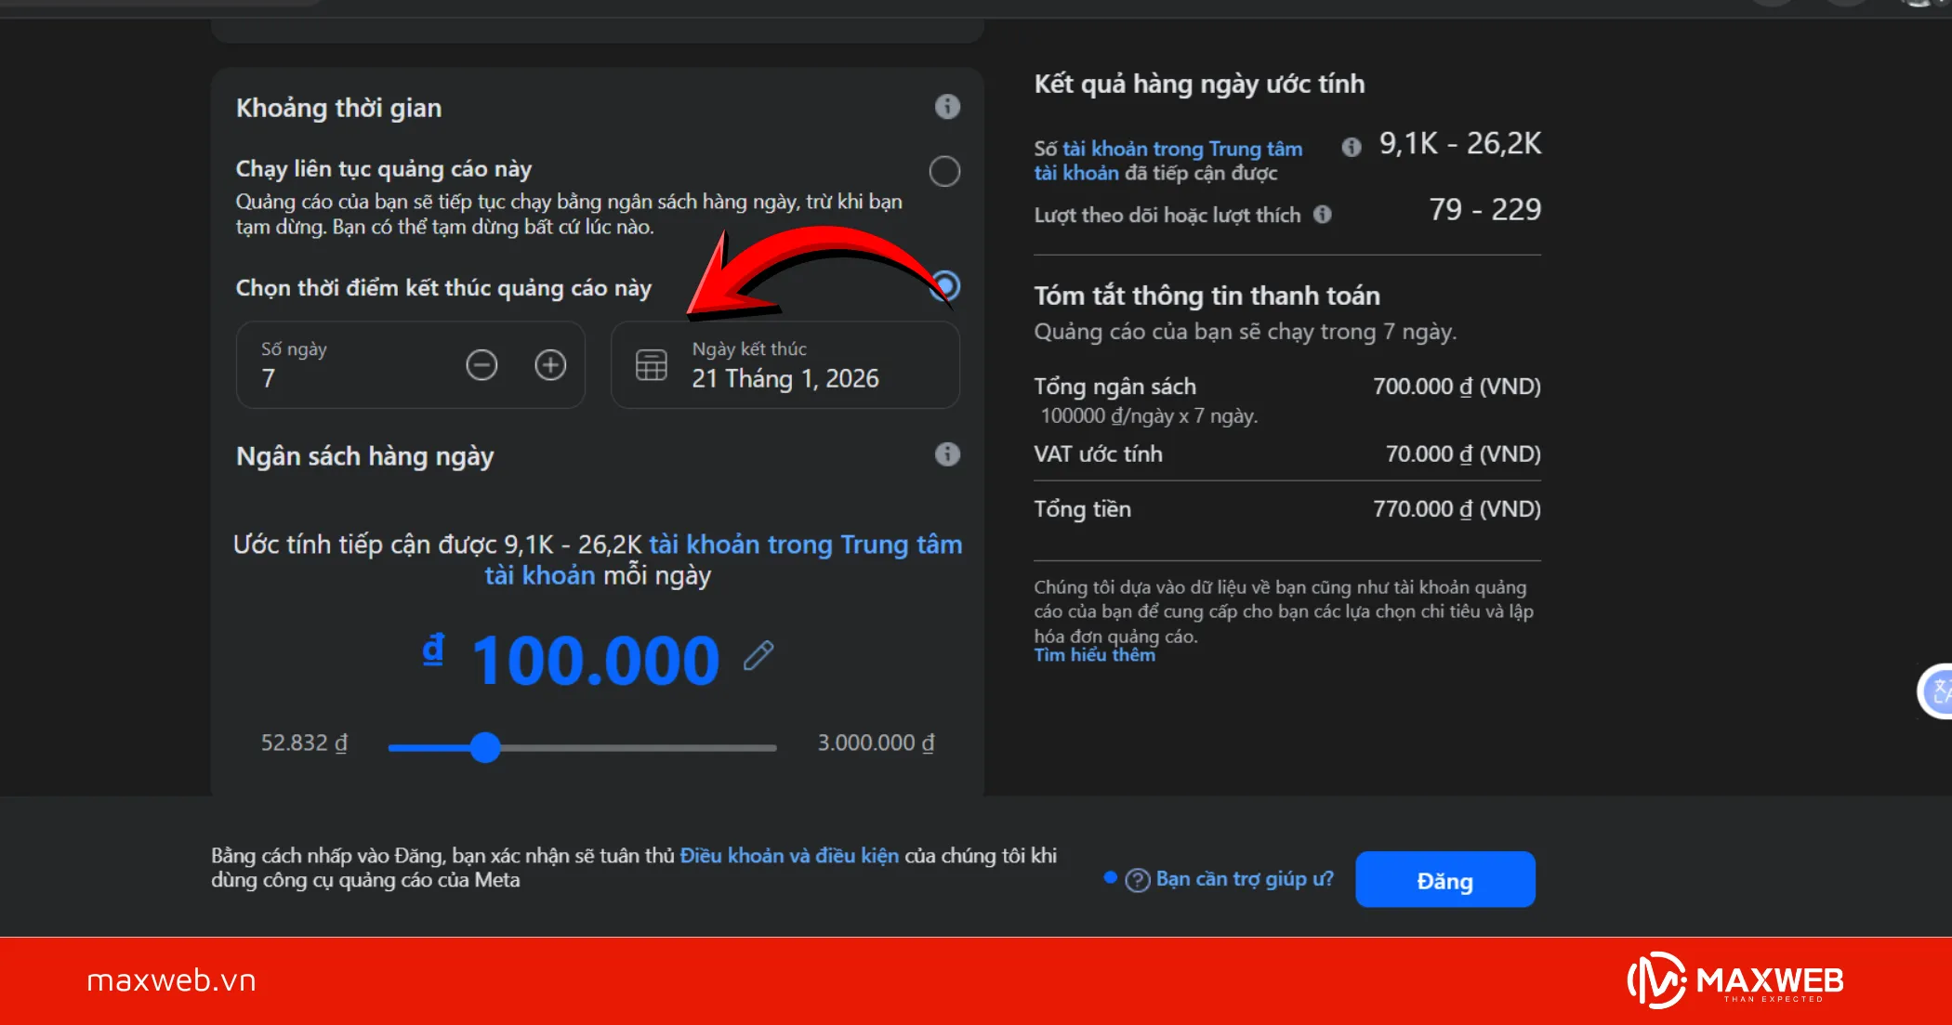Image resolution: width=1952 pixels, height=1025 pixels.
Task: Decrease the day count with the minus icon
Action: [x=481, y=365]
